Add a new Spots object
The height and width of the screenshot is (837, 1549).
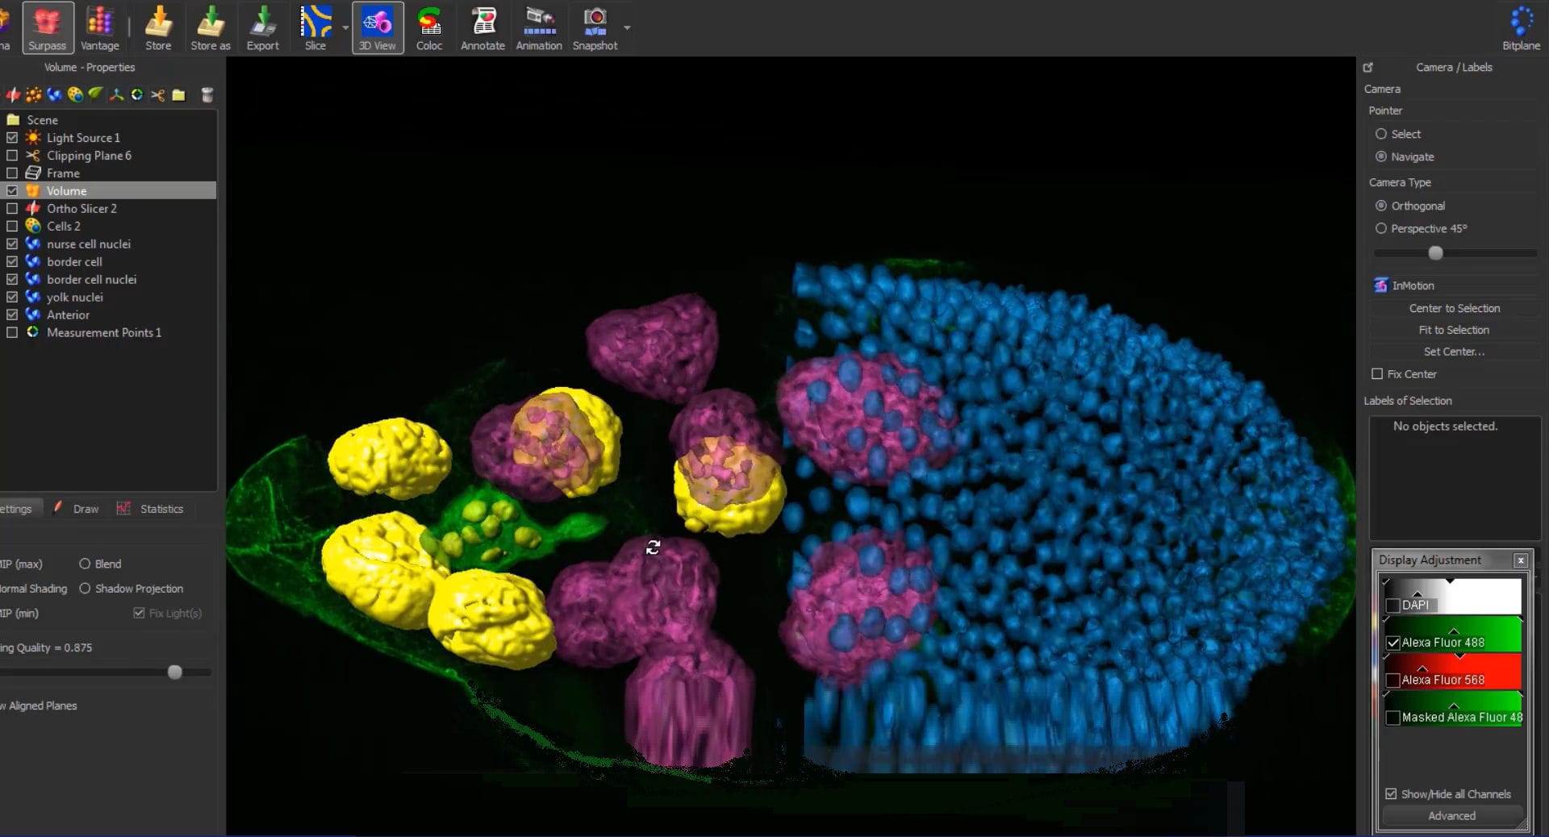point(34,95)
